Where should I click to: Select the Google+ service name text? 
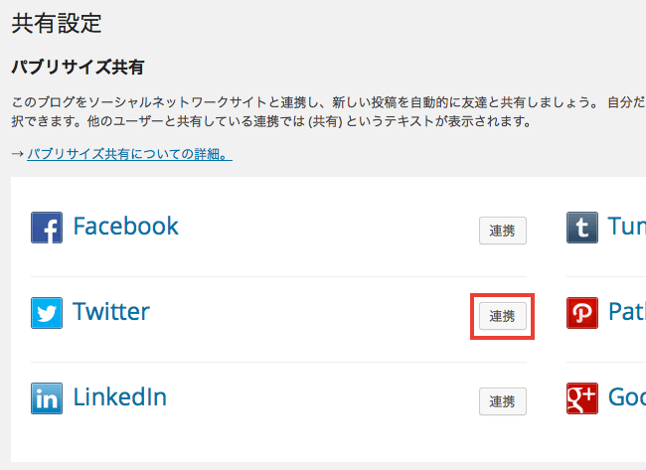[627, 396]
